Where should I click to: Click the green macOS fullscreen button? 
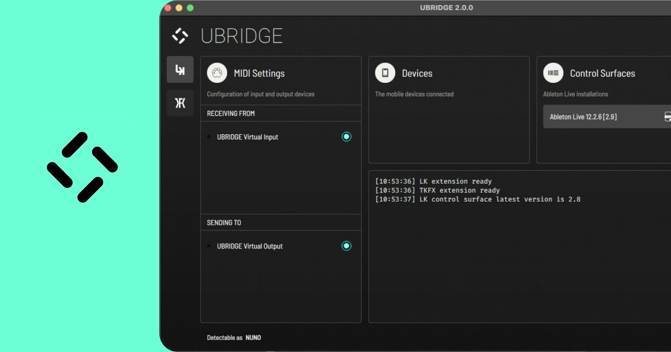[190, 8]
